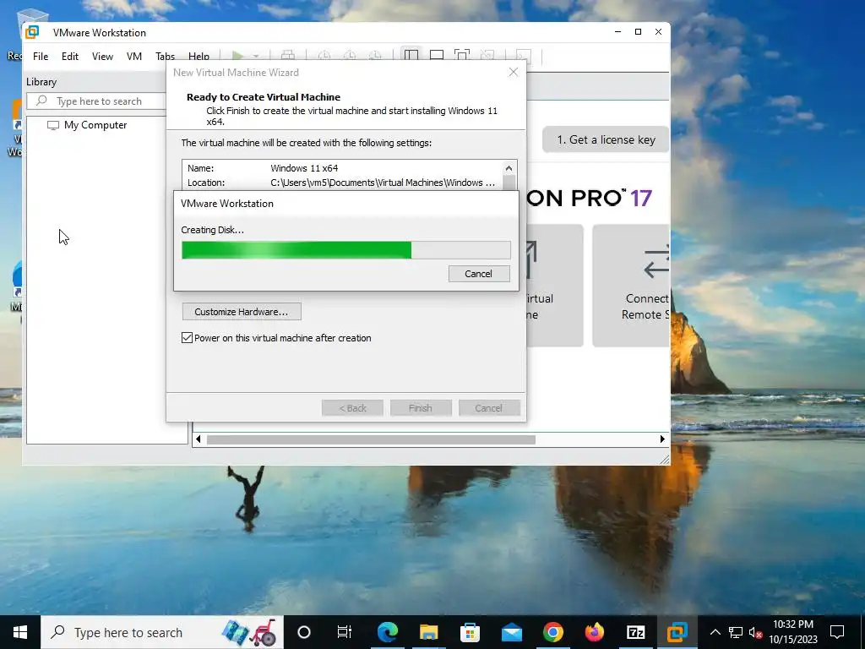Click the wizard's Finish button

[x=421, y=408]
